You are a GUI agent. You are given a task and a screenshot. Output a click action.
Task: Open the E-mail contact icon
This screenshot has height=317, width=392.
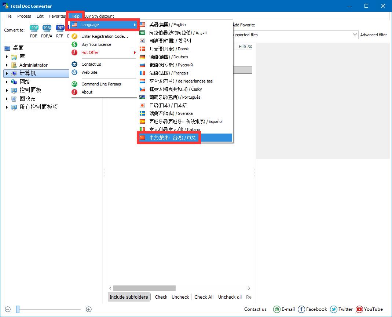[277, 309]
